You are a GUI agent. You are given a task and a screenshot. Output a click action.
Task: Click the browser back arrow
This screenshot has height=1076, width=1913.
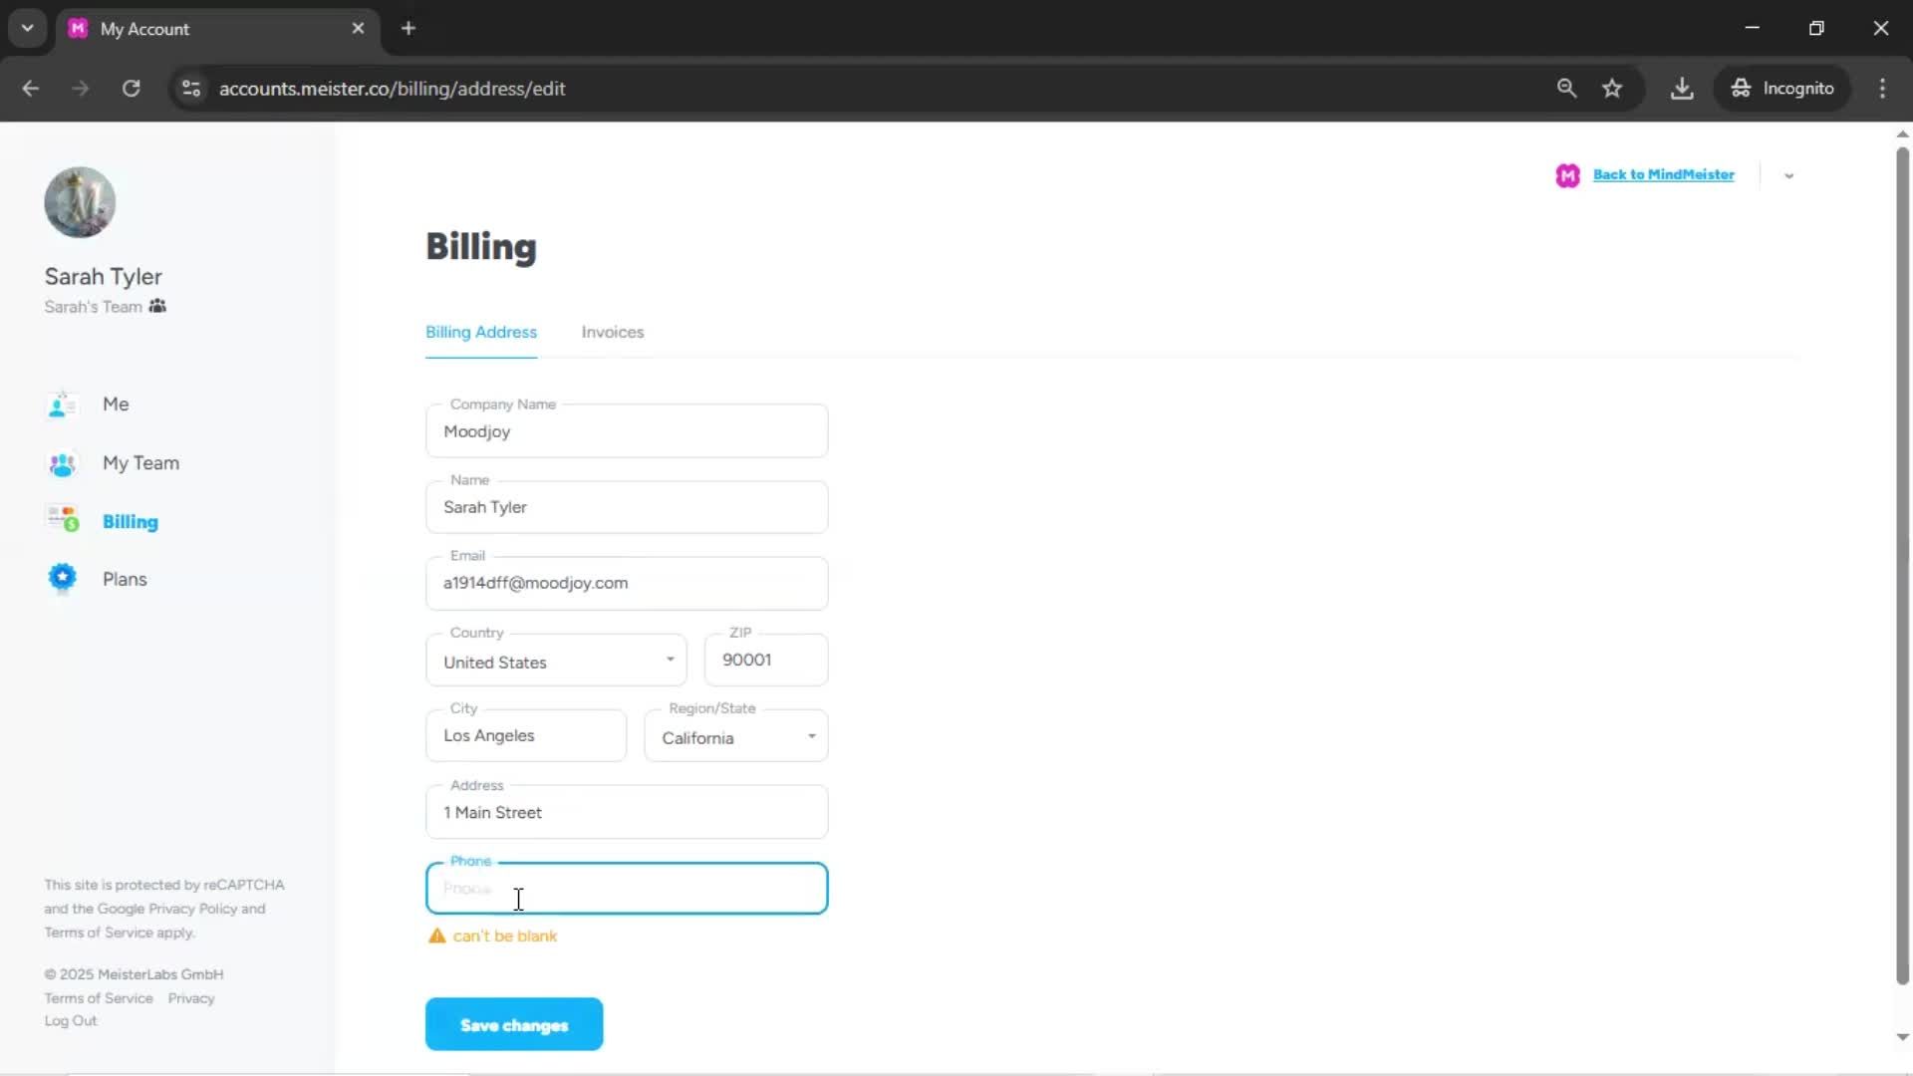pyautogui.click(x=30, y=89)
